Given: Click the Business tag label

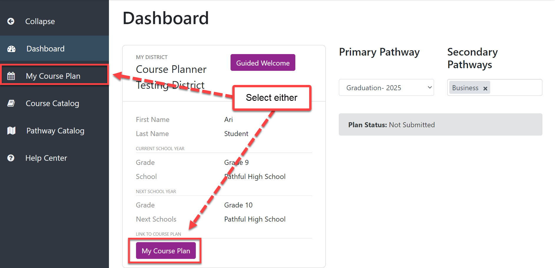Looking at the screenshot, I should [x=465, y=88].
